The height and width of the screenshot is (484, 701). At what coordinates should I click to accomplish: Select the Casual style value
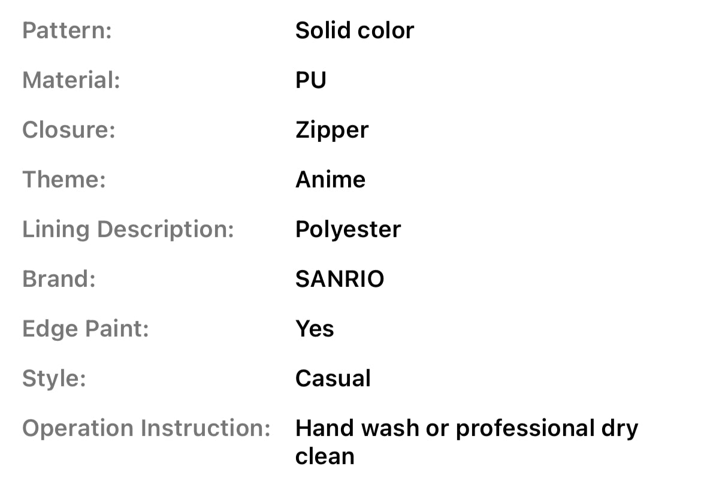pyautogui.click(x=333, y=379)
